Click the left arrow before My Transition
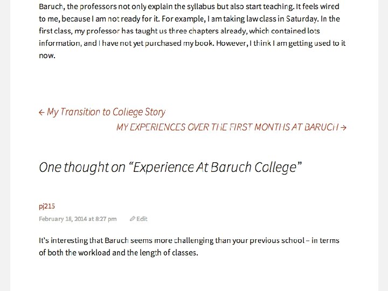The width and height of the screenshot is (388, 291). 41,113
